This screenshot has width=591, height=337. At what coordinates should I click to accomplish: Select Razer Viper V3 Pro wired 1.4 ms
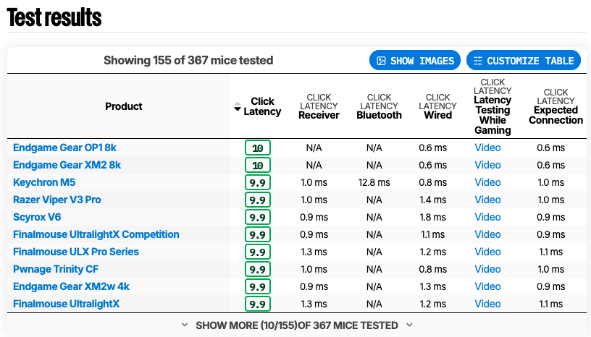pos(432,200)
